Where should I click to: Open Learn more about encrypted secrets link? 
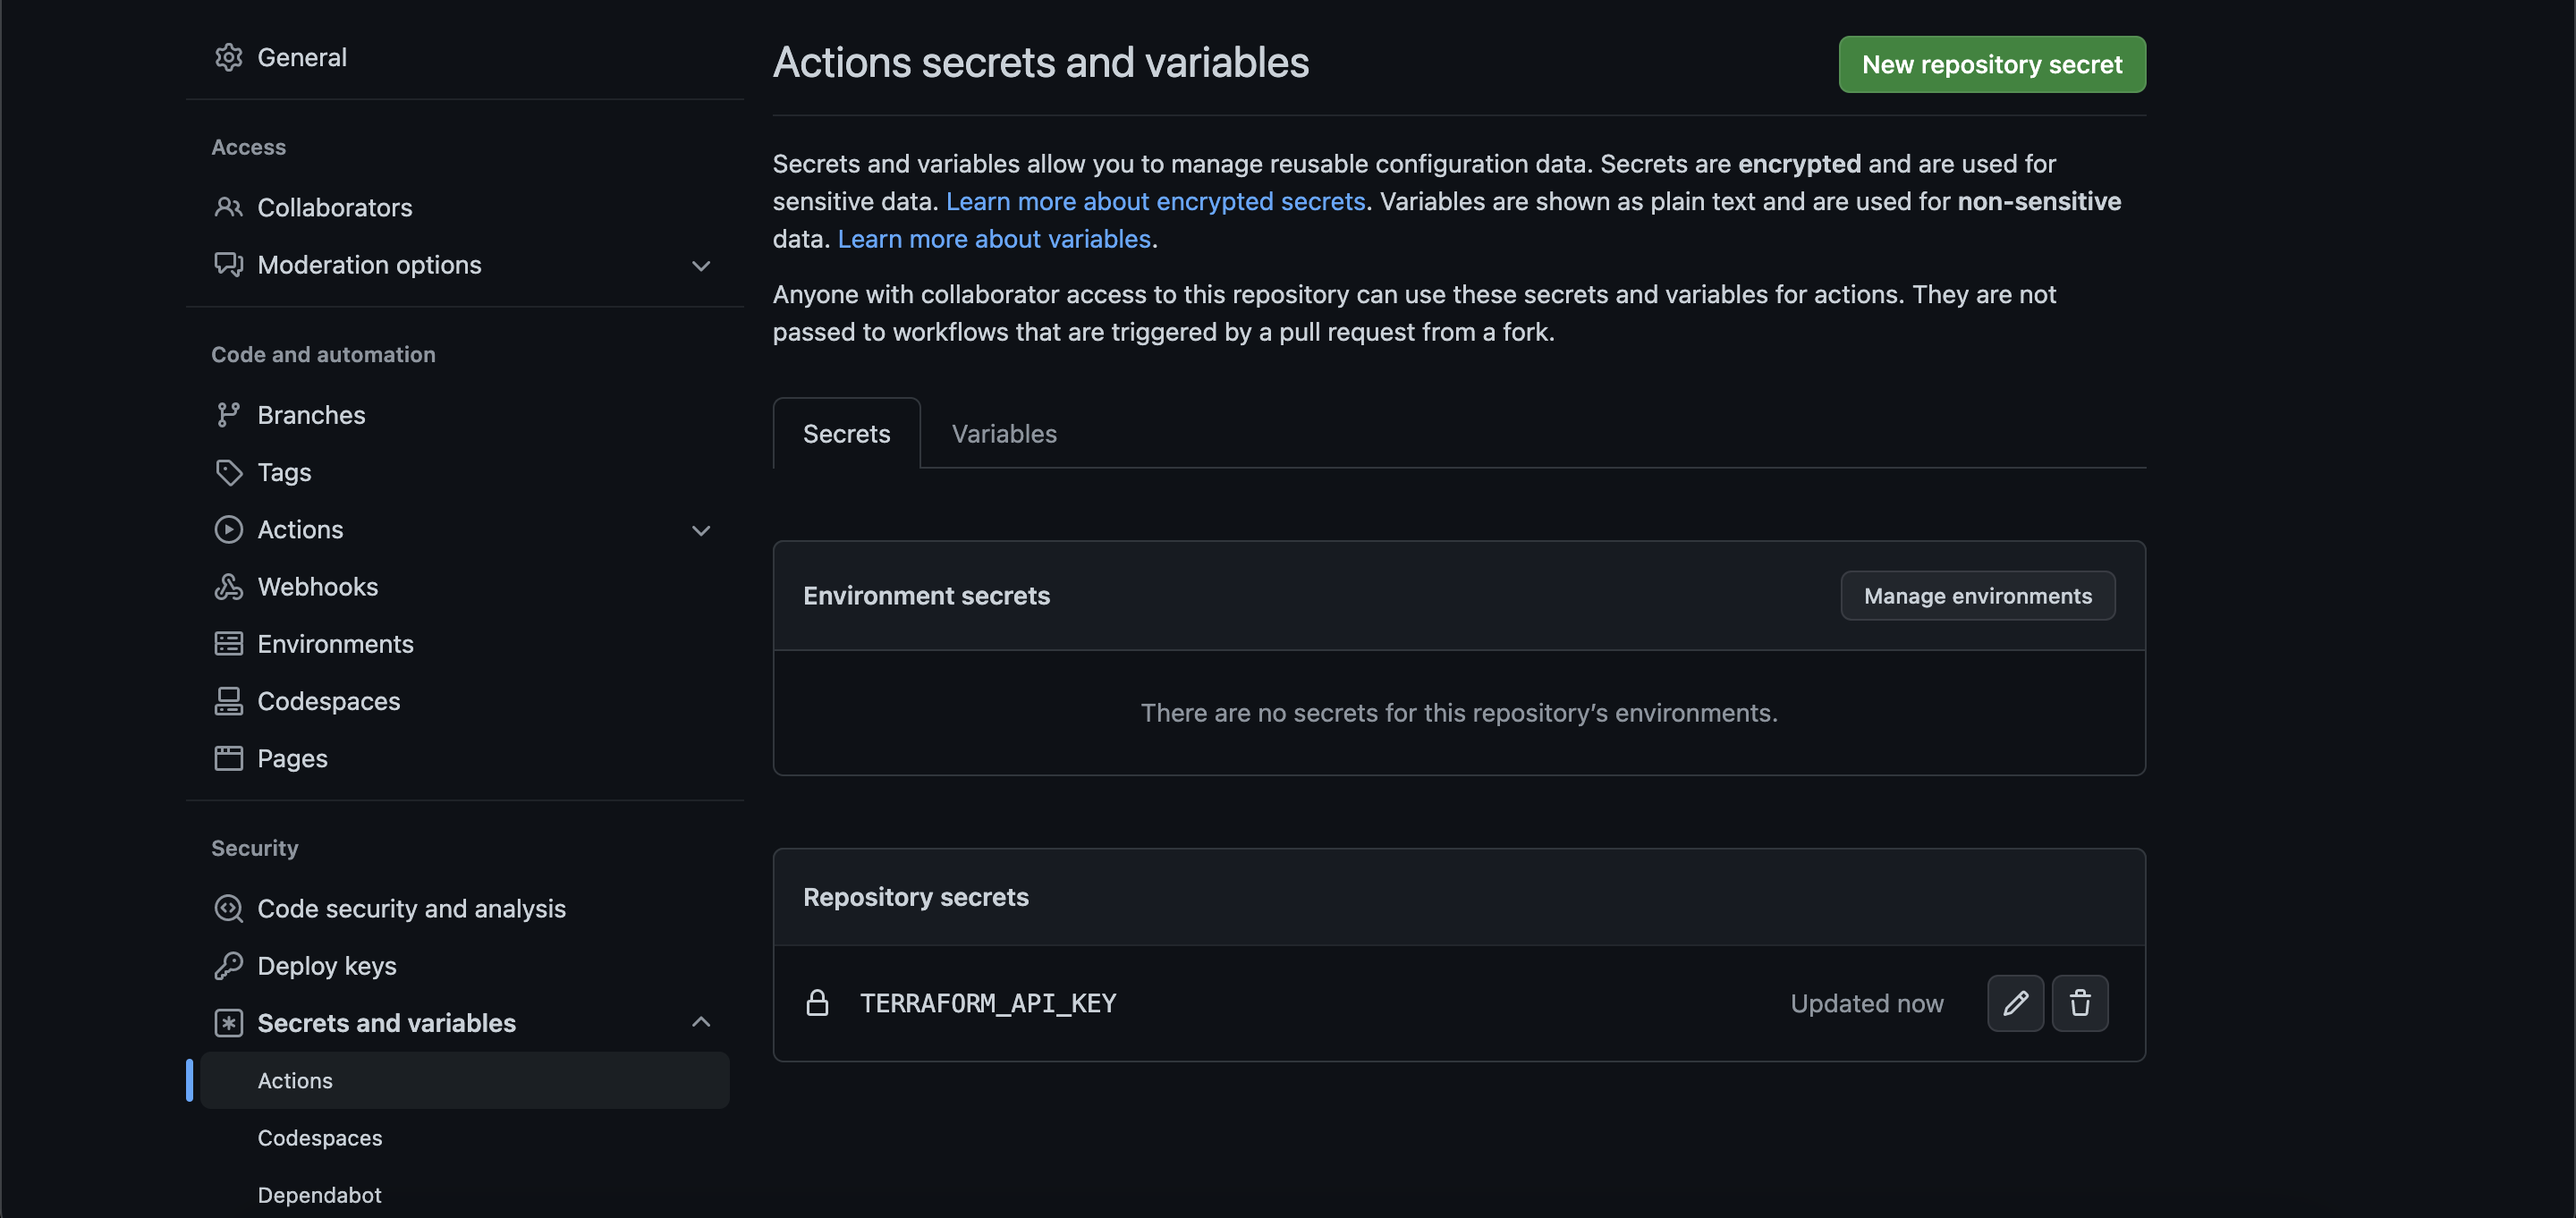tap(1155, 202)
